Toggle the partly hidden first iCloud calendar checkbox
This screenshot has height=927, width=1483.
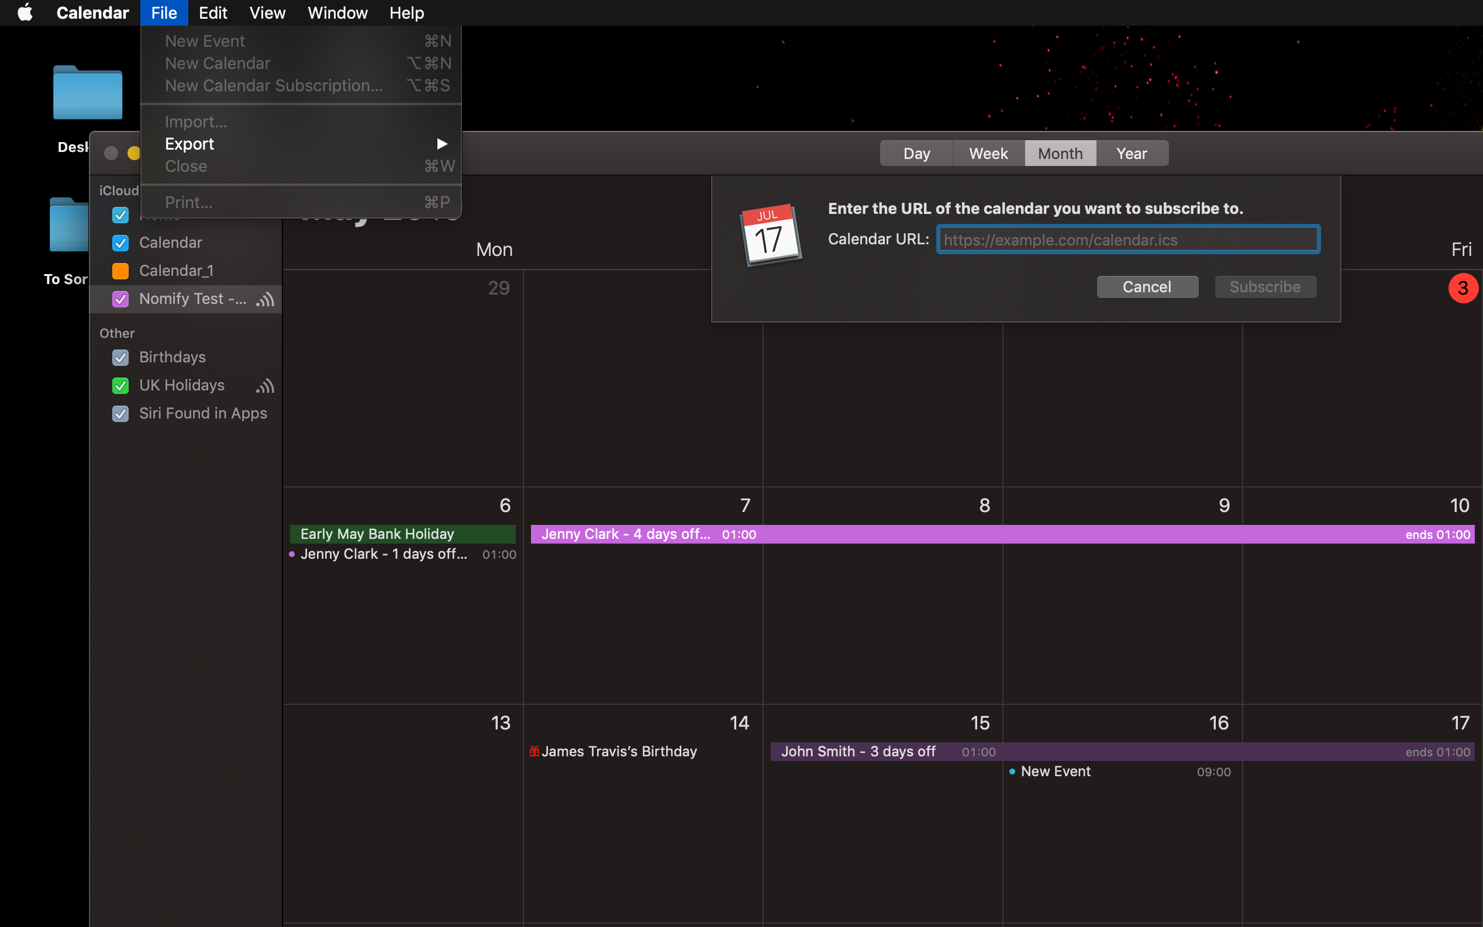[x=120, y=215]
